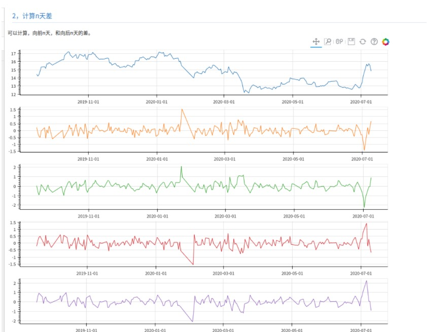Image resolution: width=427 pixels, height=332 pixels.
Task: Activate the box zoom tool
Action: (x=328, y=42)
